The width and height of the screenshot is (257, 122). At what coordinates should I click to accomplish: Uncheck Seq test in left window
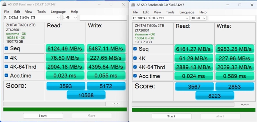pos(6,48)
